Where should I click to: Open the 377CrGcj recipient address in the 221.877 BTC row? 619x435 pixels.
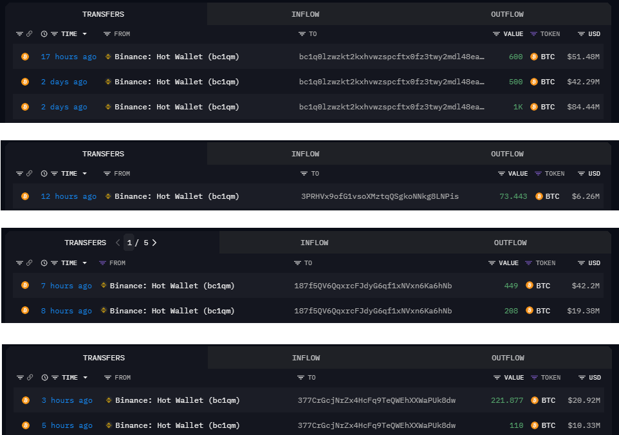376,400
